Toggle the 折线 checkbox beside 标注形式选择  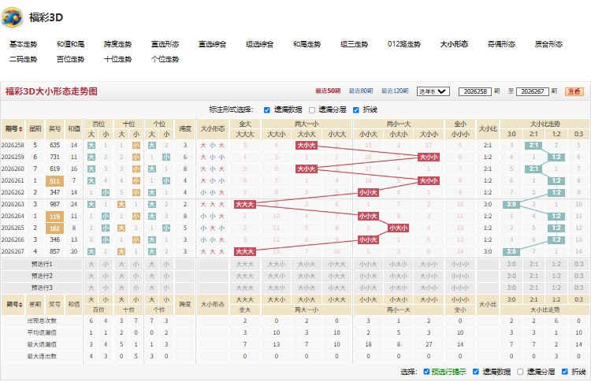(x=356, y=110)
